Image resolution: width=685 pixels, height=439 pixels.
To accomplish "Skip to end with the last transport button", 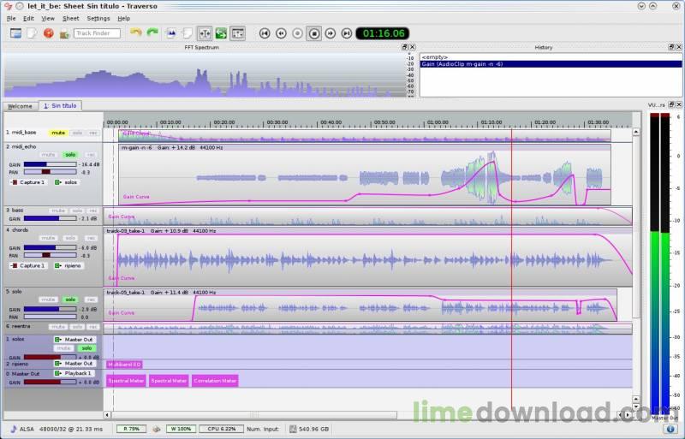I will click(347, 33).
